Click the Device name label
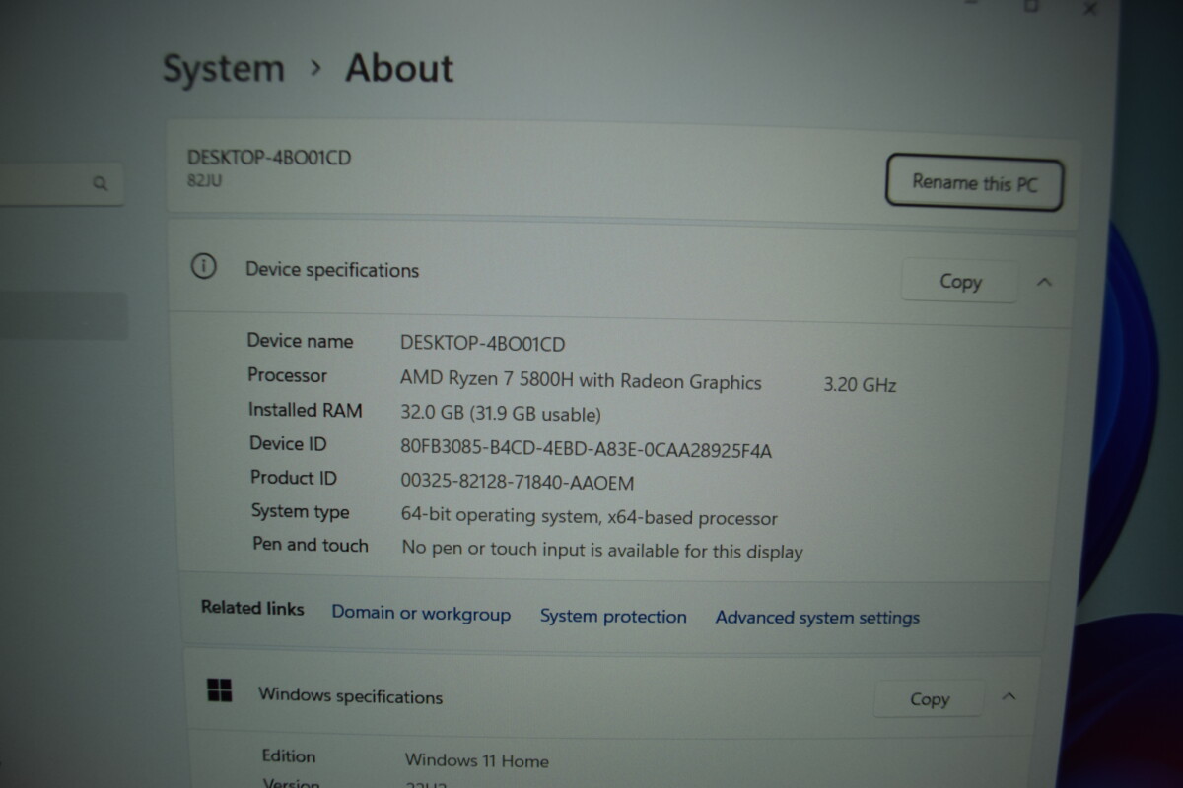 click(300, 341)
